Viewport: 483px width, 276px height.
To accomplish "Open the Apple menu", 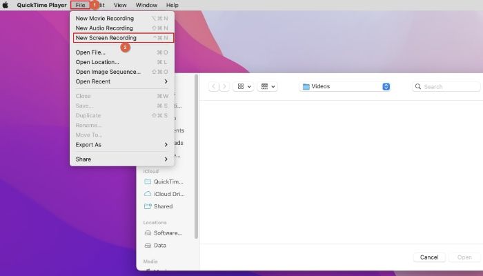I will point(6,5).
